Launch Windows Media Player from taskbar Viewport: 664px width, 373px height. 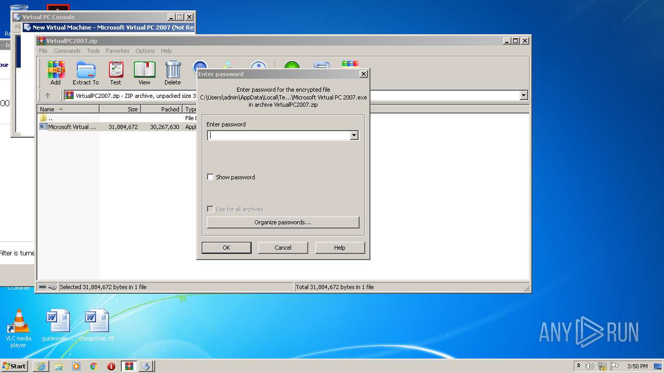(x=76, y=366)
